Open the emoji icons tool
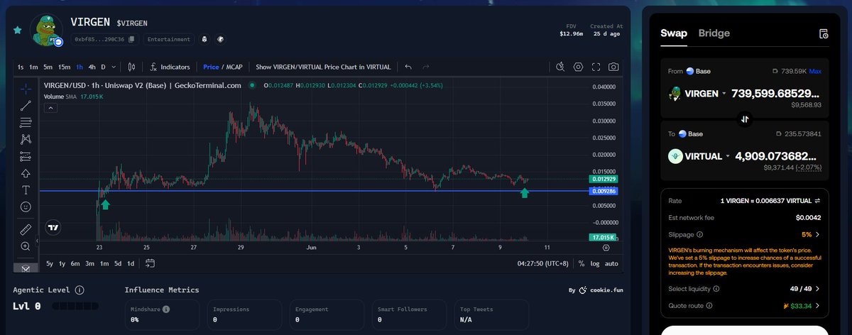 [26, 207]
